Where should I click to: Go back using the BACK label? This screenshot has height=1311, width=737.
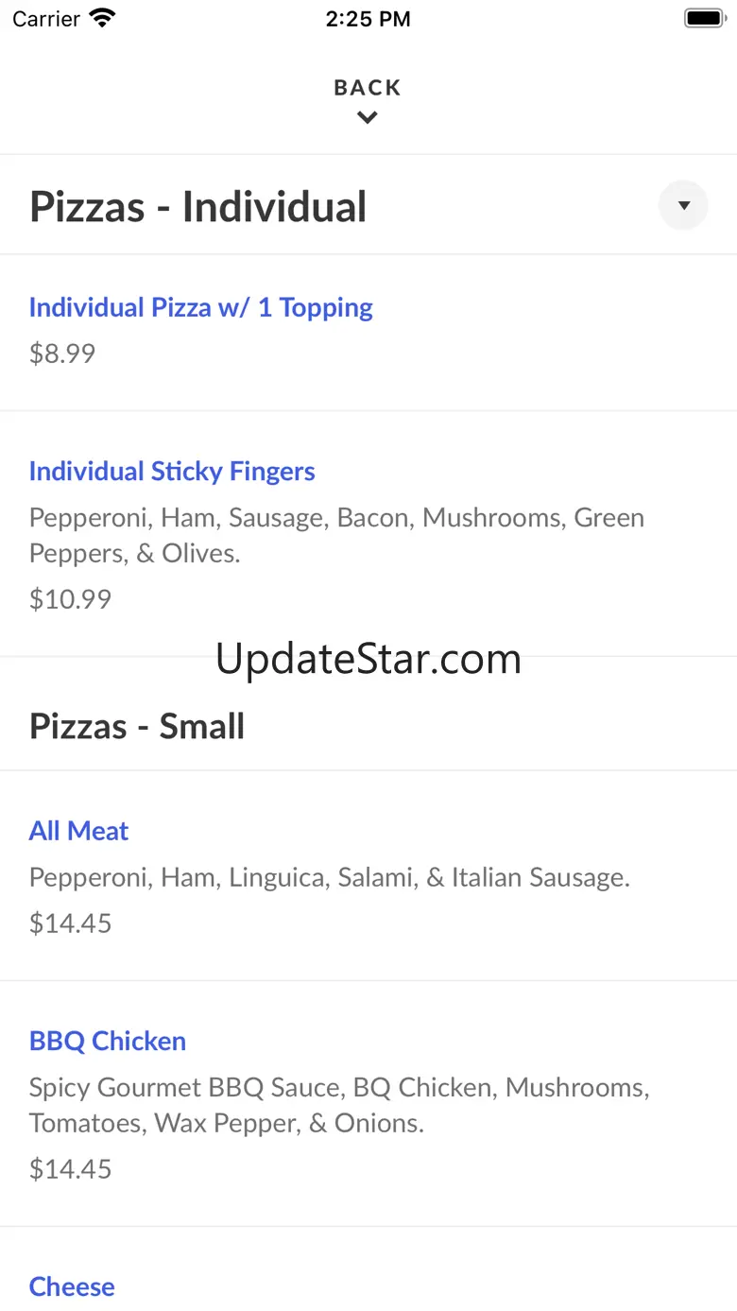click(368, 88)
